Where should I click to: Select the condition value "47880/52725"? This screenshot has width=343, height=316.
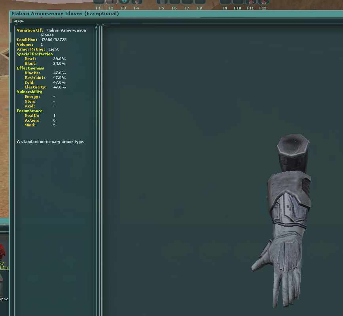click(x=53, y=40)
